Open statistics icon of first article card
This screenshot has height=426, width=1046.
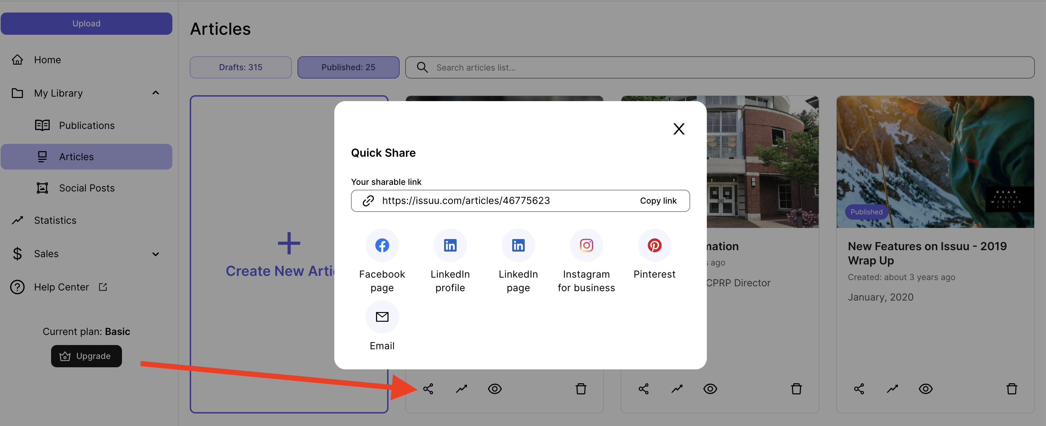click(x=461, y=388)
